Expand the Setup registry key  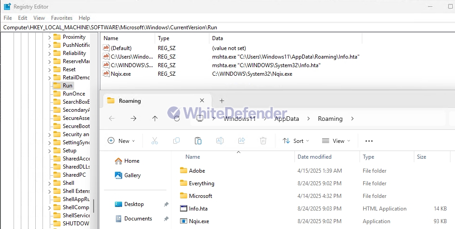[x=49, y=151]
